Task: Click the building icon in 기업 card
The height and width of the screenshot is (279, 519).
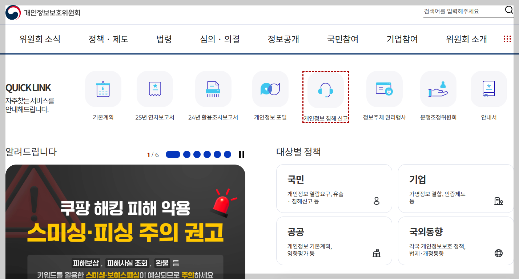Action: 499,201
